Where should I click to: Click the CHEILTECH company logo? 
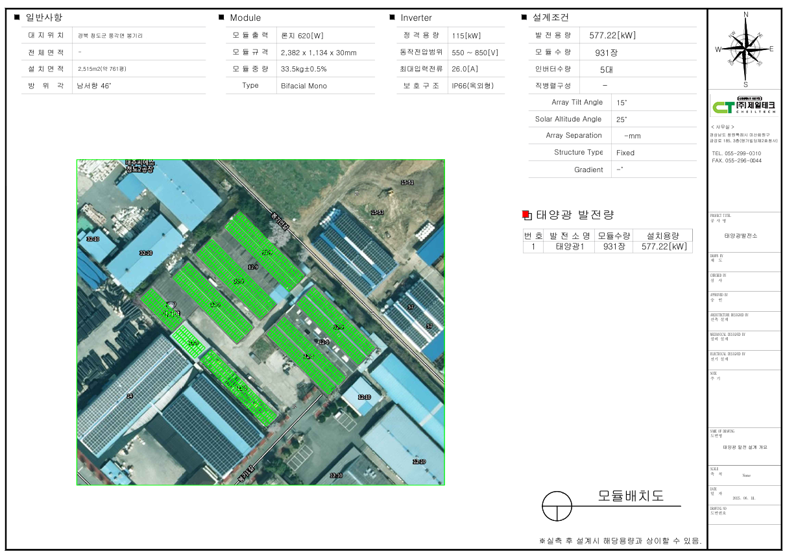click(744, 107)
